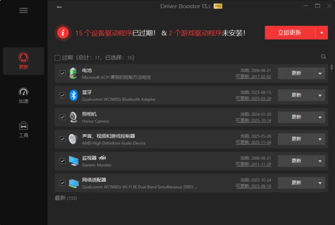Update the 电池 driver

tap(296, 73)
